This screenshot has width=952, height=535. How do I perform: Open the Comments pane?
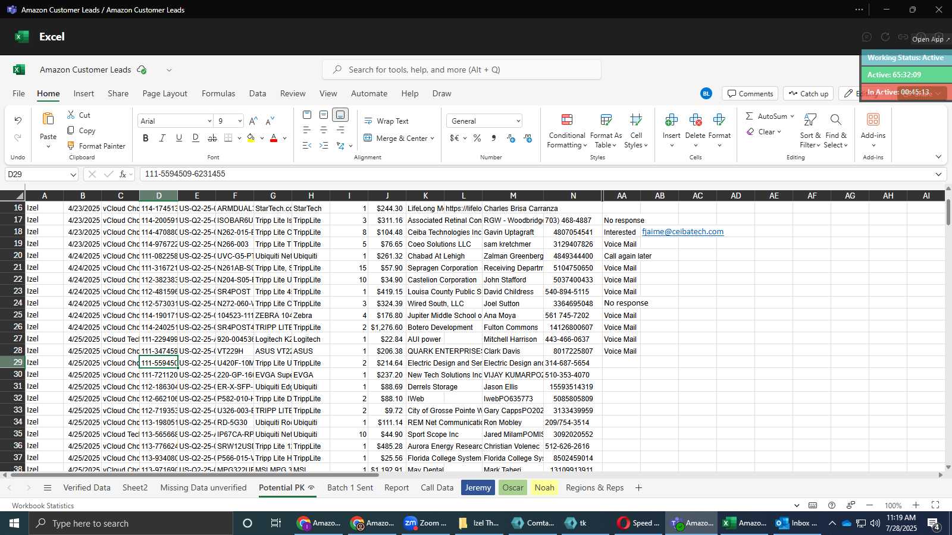(750, 93)
